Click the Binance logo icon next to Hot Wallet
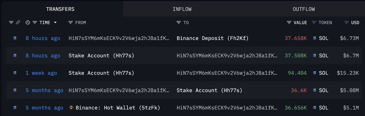 [71, 108]
